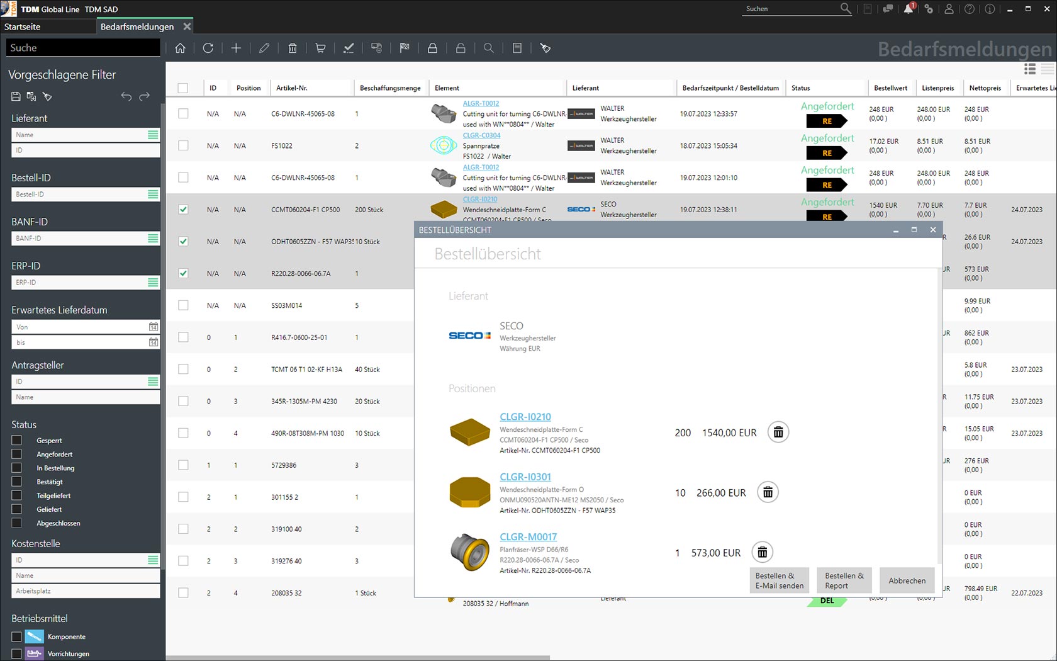The height and width of the screenshot is (661, 1057).
Task: Open the gears settings icon in title bar
Action: point(929,9)
